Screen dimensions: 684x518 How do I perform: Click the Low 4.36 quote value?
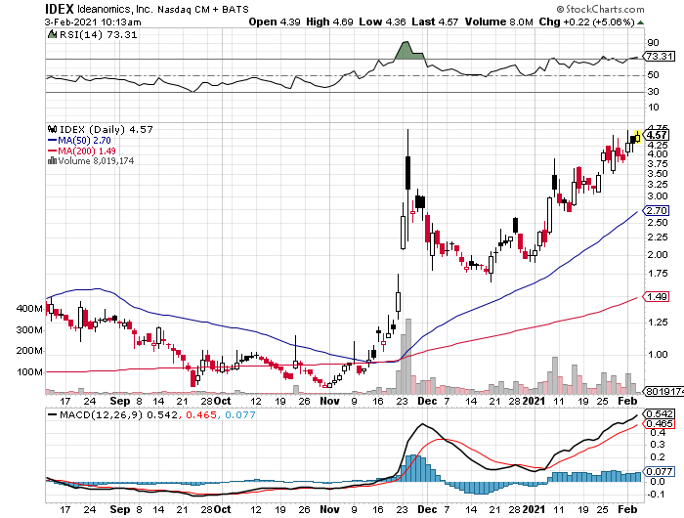pos(383,22)
